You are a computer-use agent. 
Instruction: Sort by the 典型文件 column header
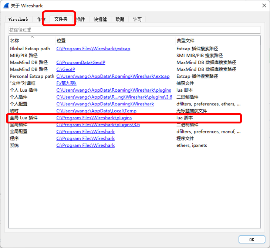(217, 41)
